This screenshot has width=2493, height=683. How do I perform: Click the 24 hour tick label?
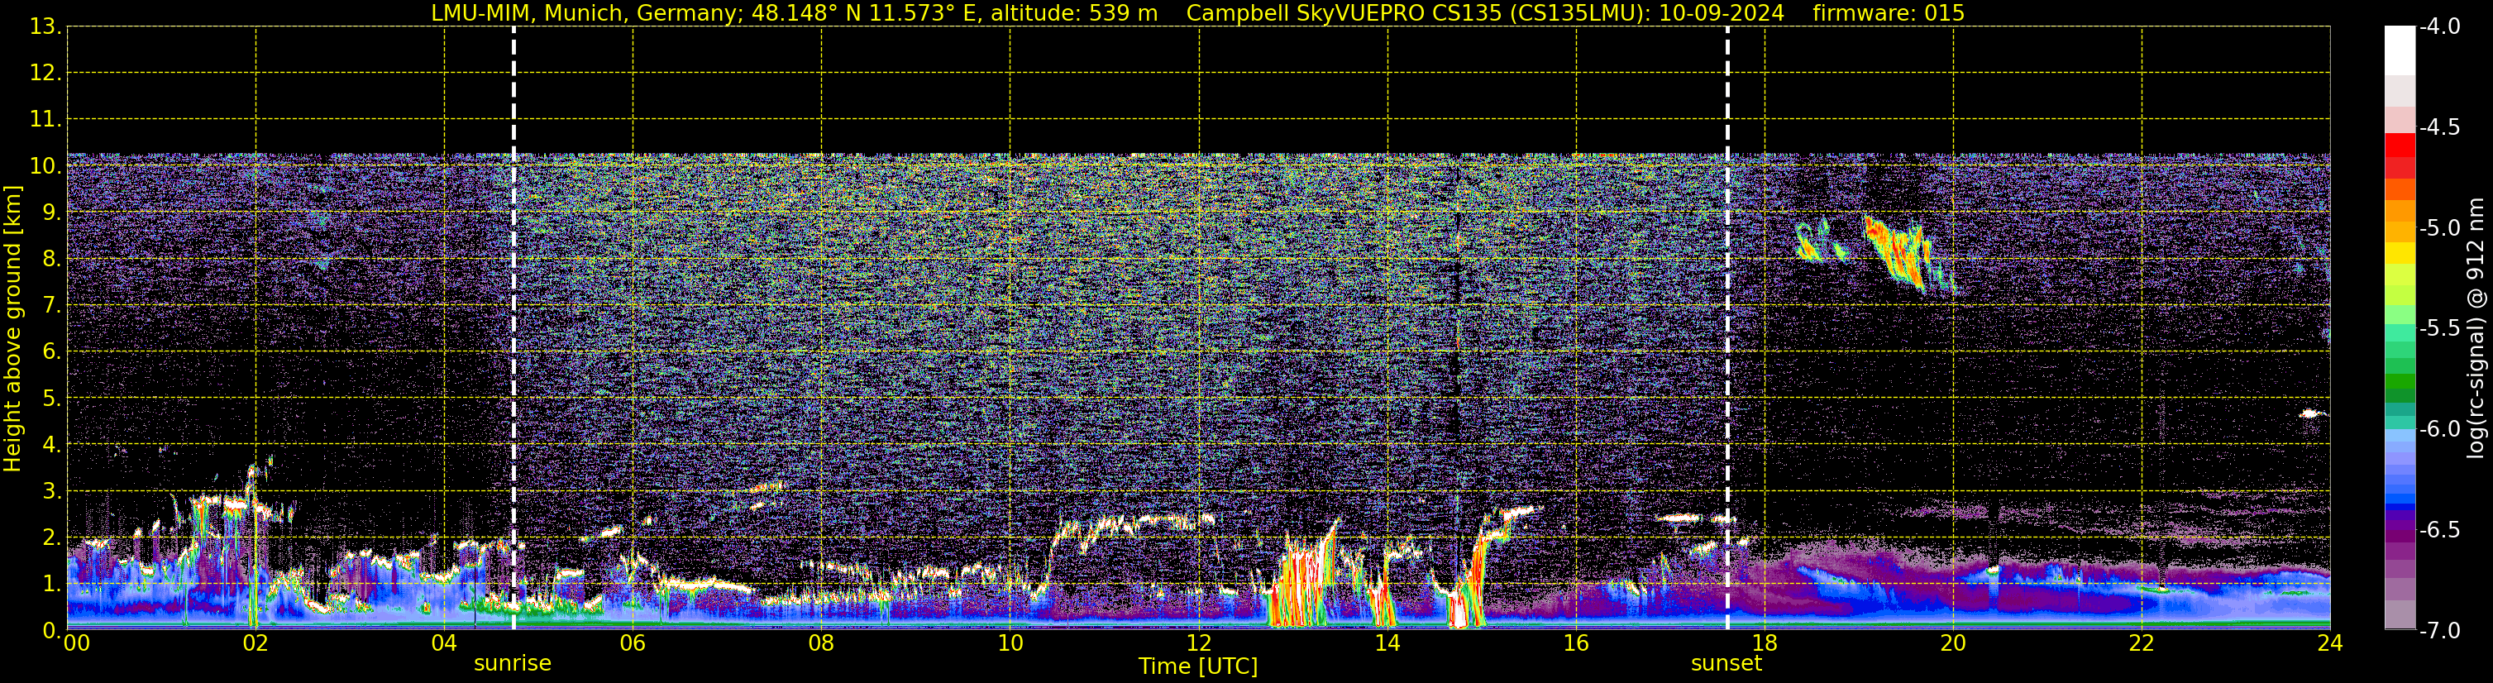(2330, 643)
